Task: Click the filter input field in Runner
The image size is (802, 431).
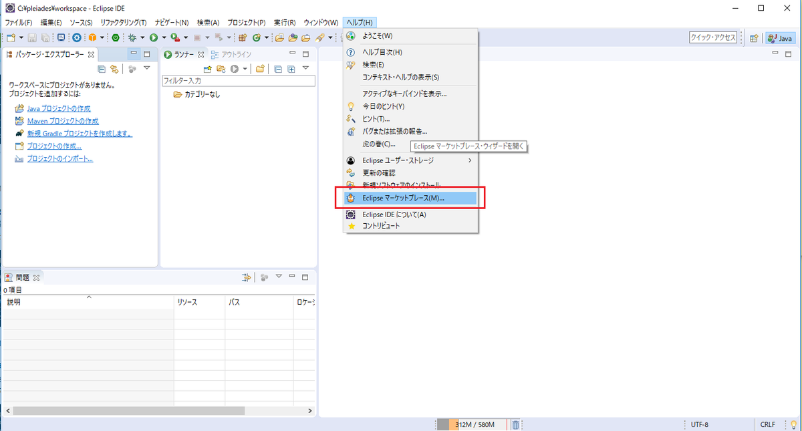Action: 239,81
